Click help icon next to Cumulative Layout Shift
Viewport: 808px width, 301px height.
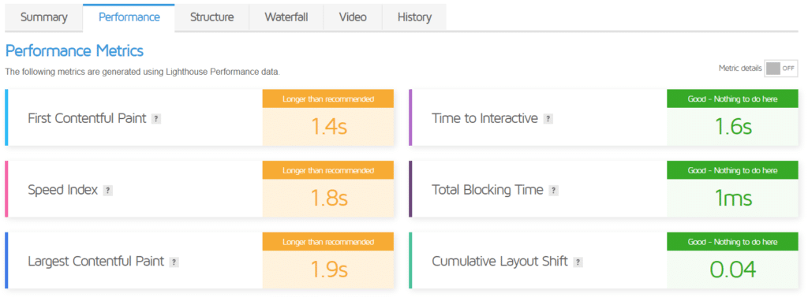coord(578,262)
